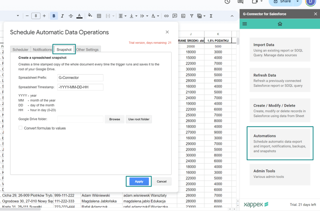Open filter views table dropdown
This screenshot has height=211, width=320.
click(201, 16)
